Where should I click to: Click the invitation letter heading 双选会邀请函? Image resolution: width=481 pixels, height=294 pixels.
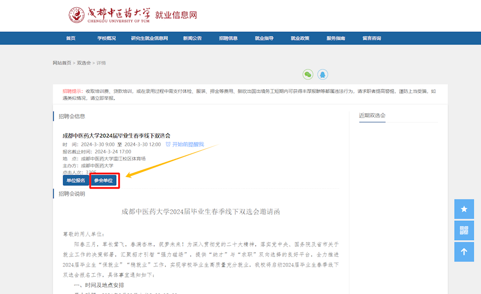click(201, 211)
